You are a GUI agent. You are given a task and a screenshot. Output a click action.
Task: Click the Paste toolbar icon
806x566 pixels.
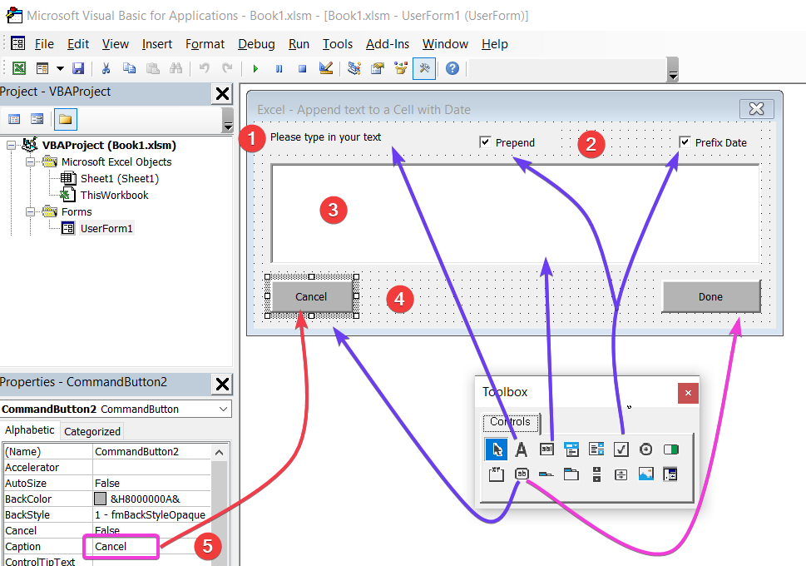click(x=153, y=68)
